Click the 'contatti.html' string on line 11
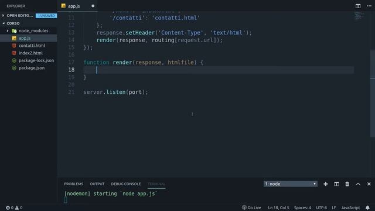The image size is (375, 211). (x=176, y=18)
